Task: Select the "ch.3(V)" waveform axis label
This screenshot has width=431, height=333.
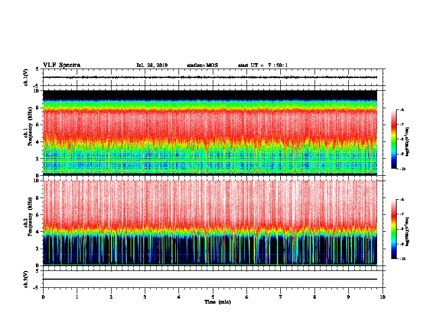Action: tap(26, 279)
